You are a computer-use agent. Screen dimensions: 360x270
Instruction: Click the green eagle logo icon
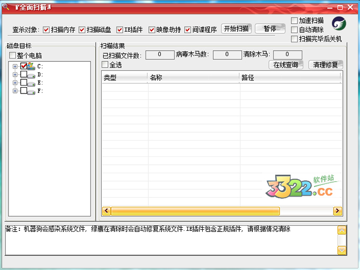(x=339, y=24)
